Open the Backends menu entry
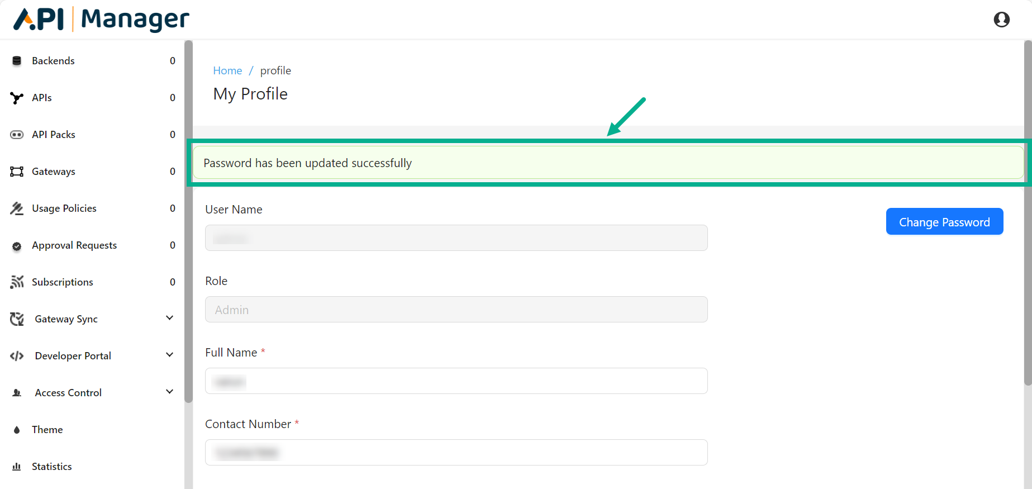The height and width of the screenshot is (489, 1032). (x=53, y=60)
